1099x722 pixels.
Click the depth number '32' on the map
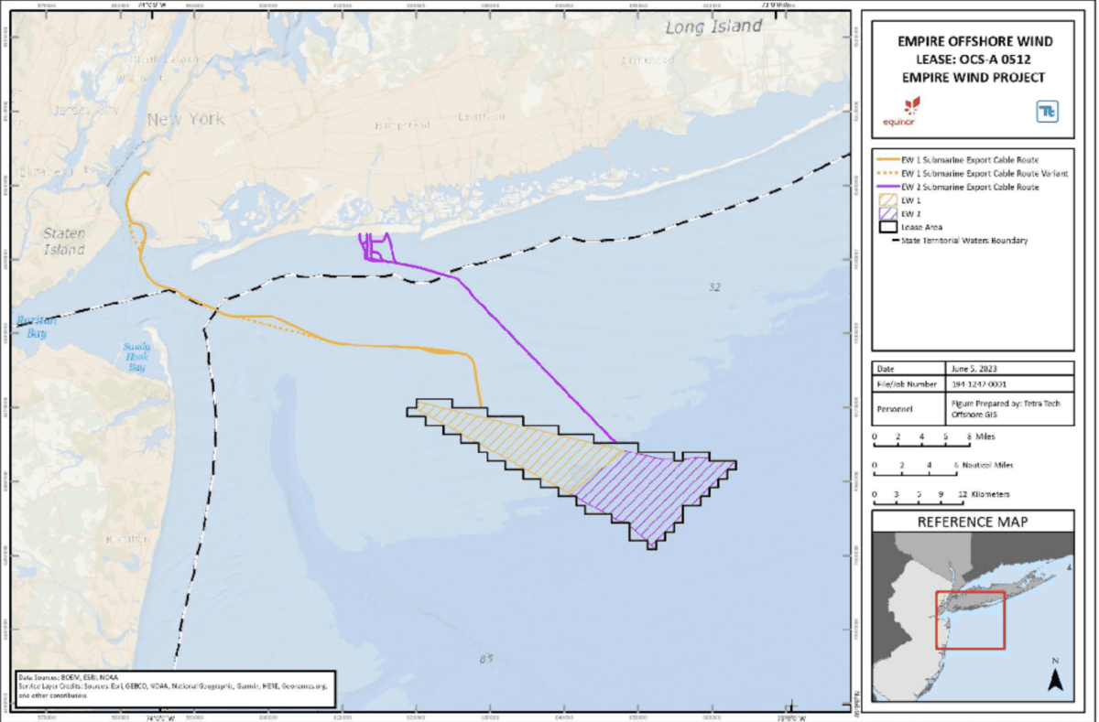pos(714,287)
